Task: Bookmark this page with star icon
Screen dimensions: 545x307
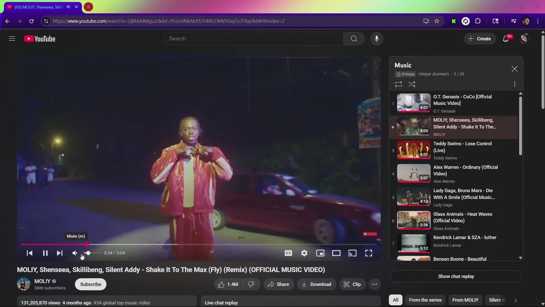Action: [x=437, y=21]
